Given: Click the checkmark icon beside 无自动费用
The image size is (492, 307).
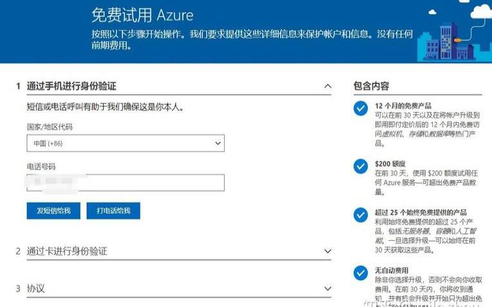Looking at the screenshot, I should (361, 273).
